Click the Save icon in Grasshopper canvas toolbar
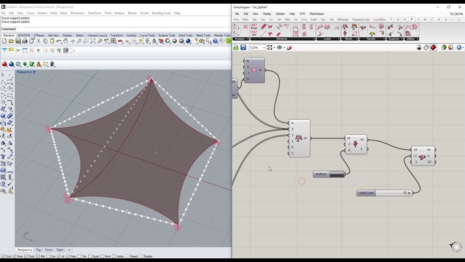 click(x=243, y=47)
